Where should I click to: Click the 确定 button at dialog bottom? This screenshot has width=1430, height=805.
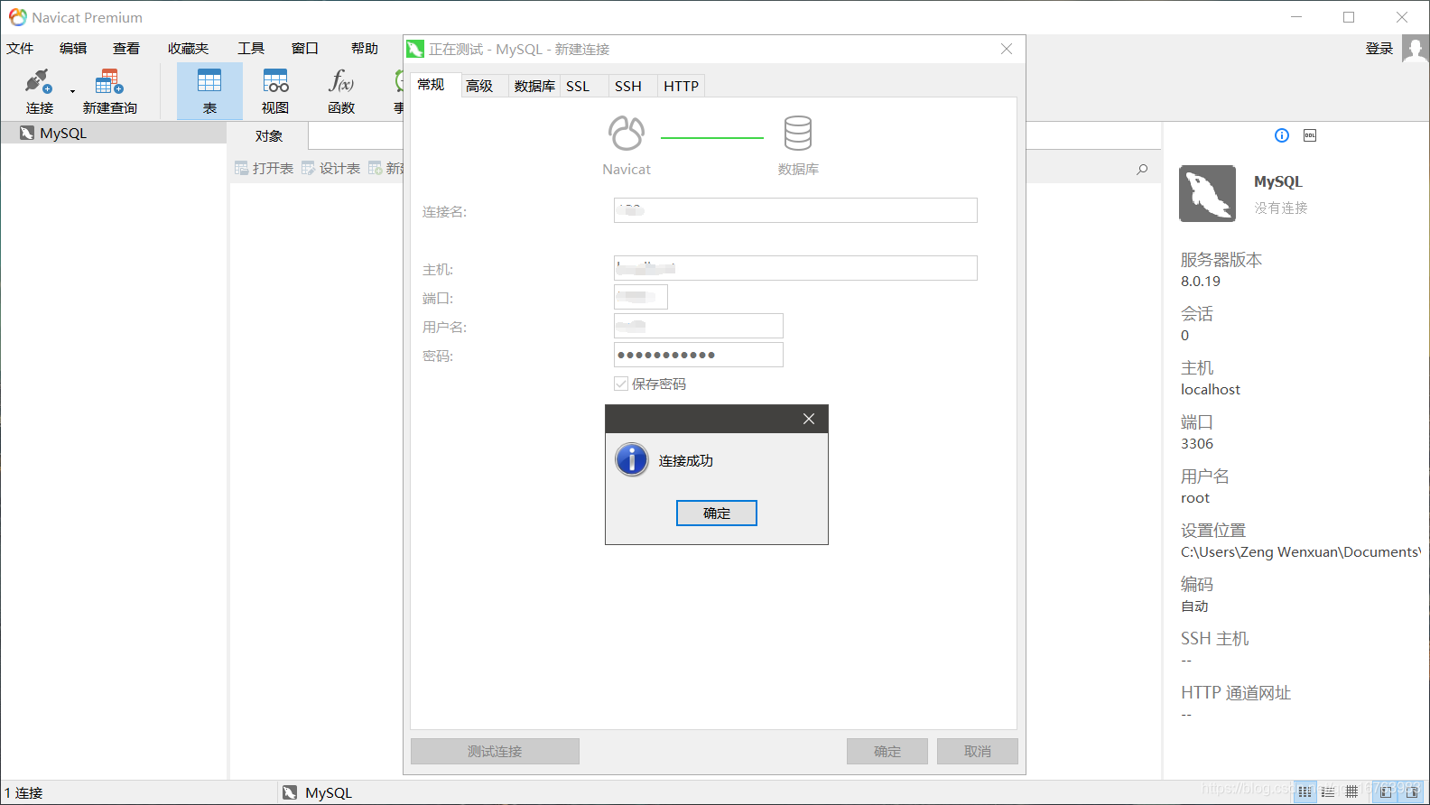pyautogui.click(x=887, y=751)
